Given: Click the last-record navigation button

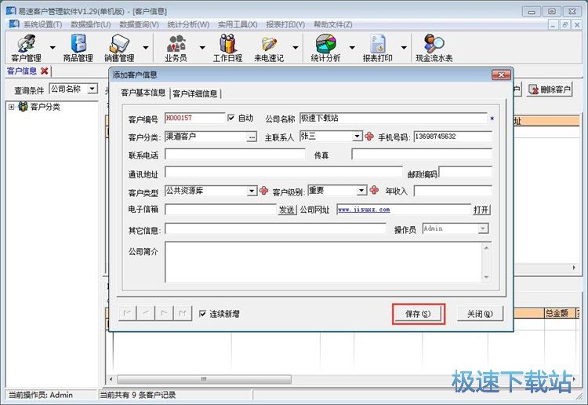Looking at the screenshot, I should [x=182, y=313].
